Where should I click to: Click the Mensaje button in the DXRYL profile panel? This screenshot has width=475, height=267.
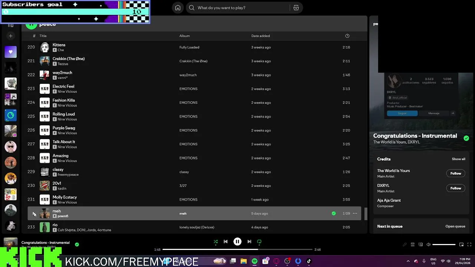coord(434,113)
